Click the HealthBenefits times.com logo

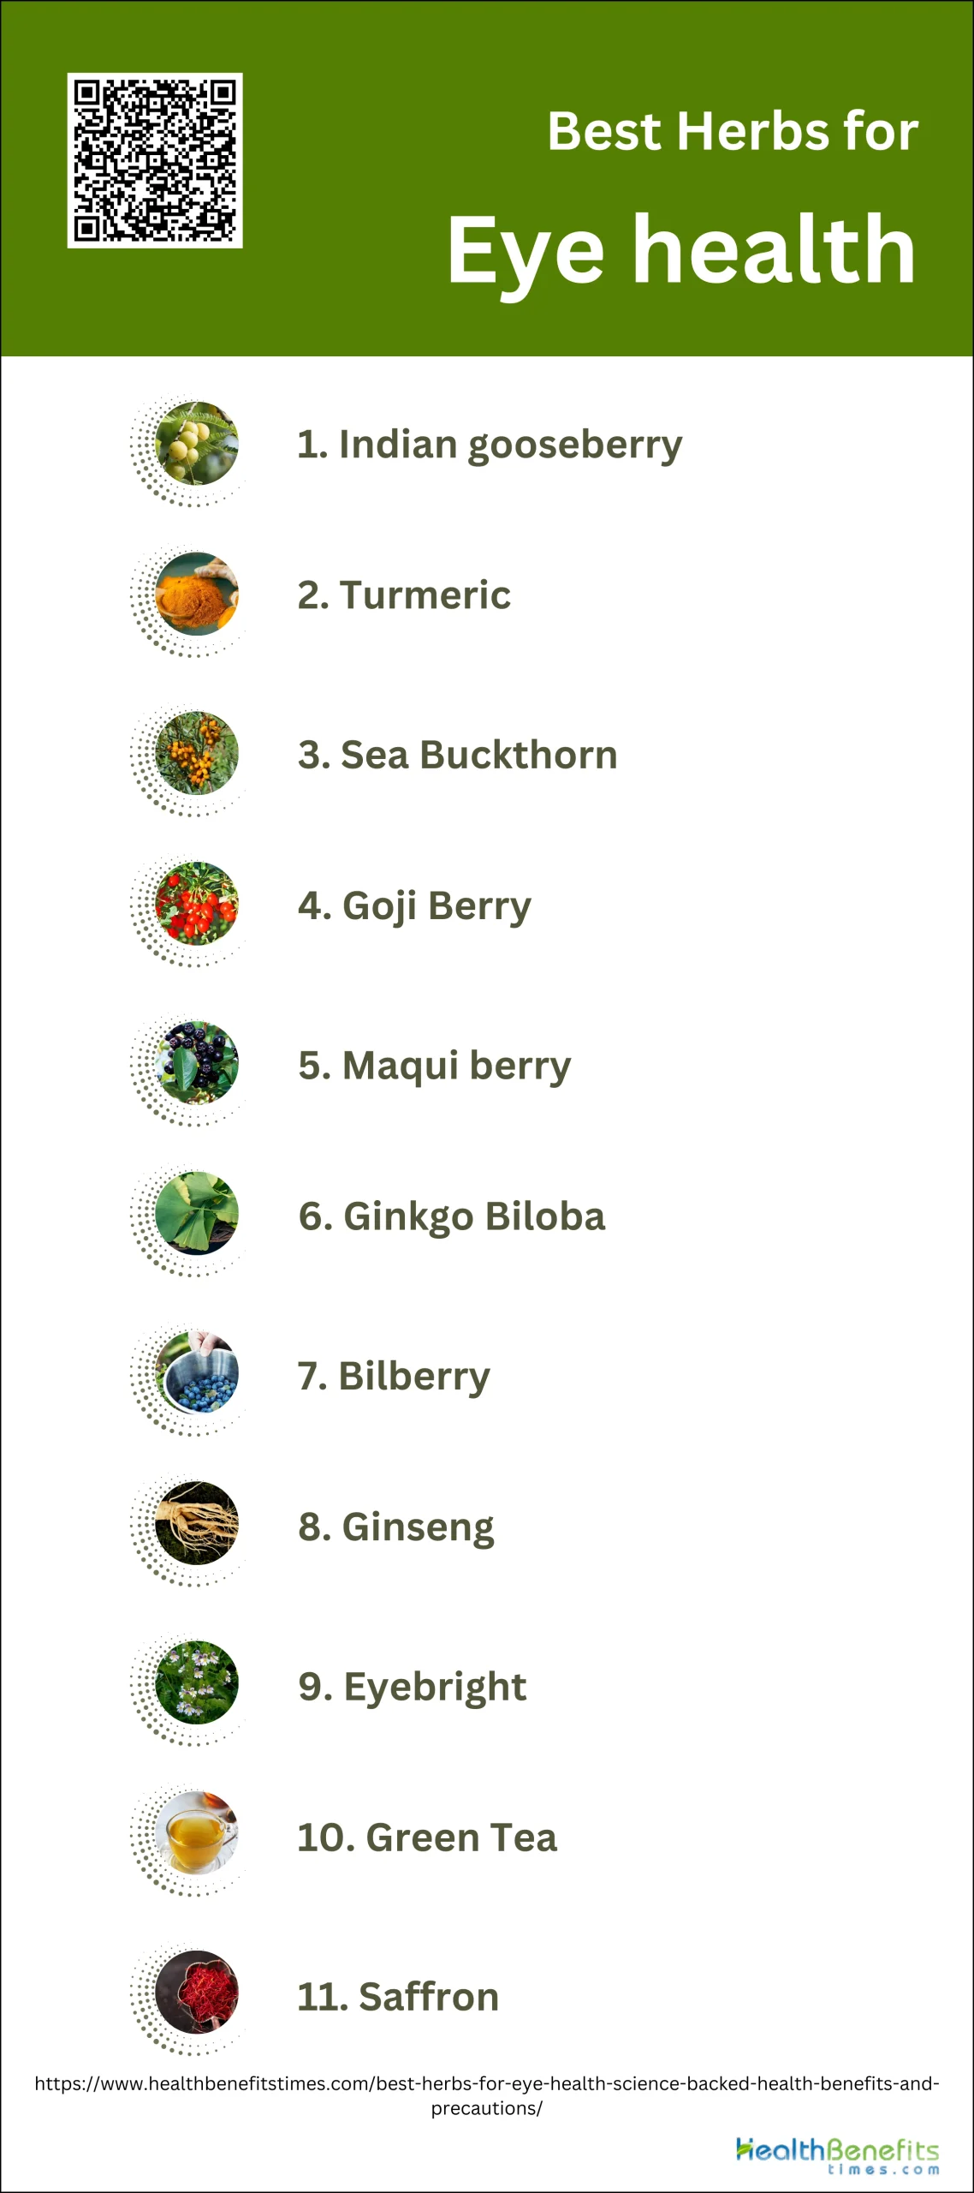(837, 2155)
